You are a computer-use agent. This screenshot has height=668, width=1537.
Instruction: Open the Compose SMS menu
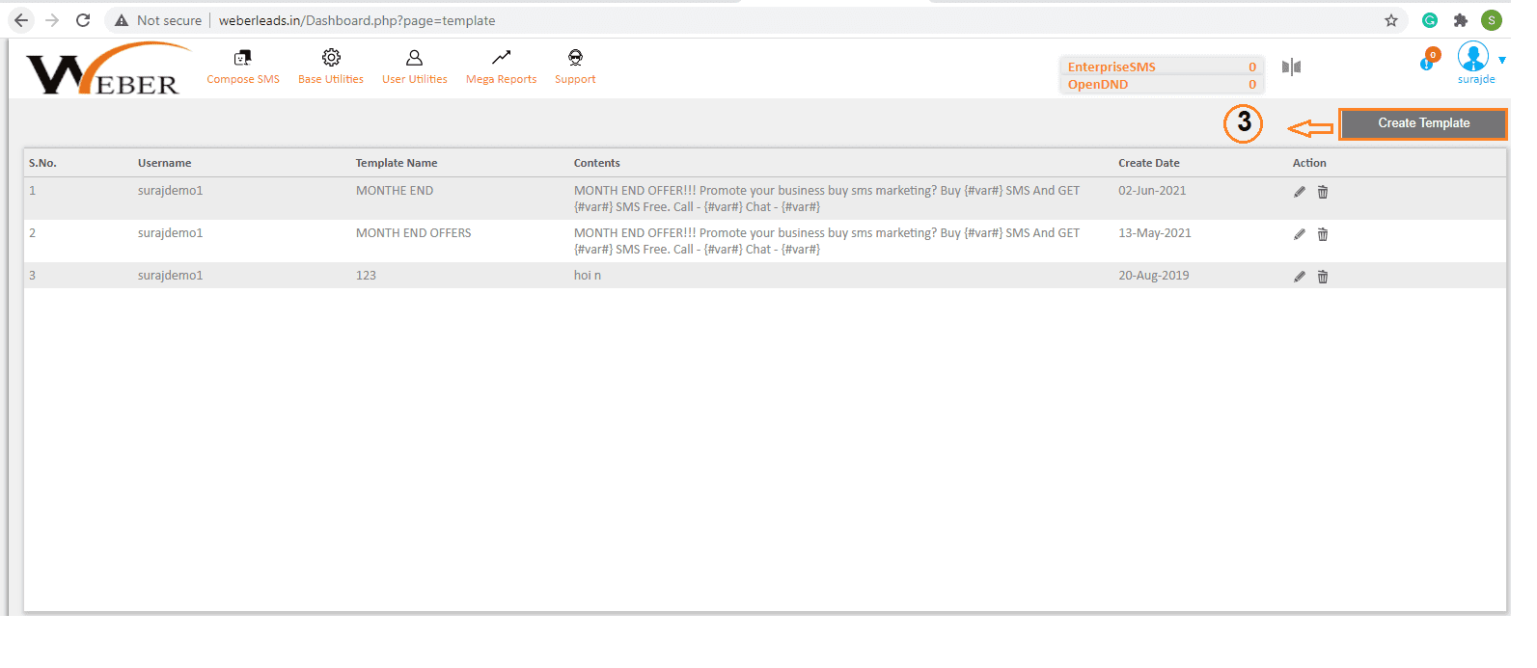point(243,67)
